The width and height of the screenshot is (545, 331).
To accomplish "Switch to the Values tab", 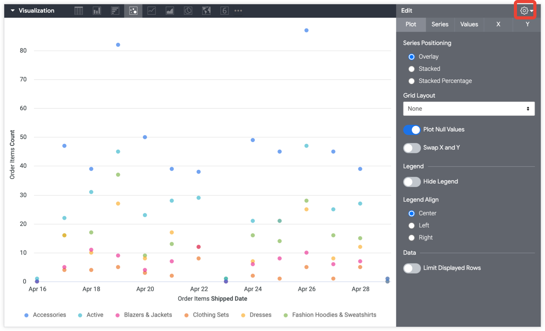I will [x=469, y=24].
